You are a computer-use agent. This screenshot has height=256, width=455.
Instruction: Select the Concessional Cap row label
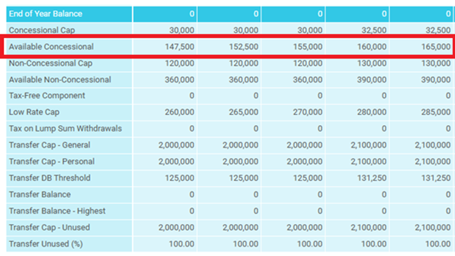(x=41, y=30)
